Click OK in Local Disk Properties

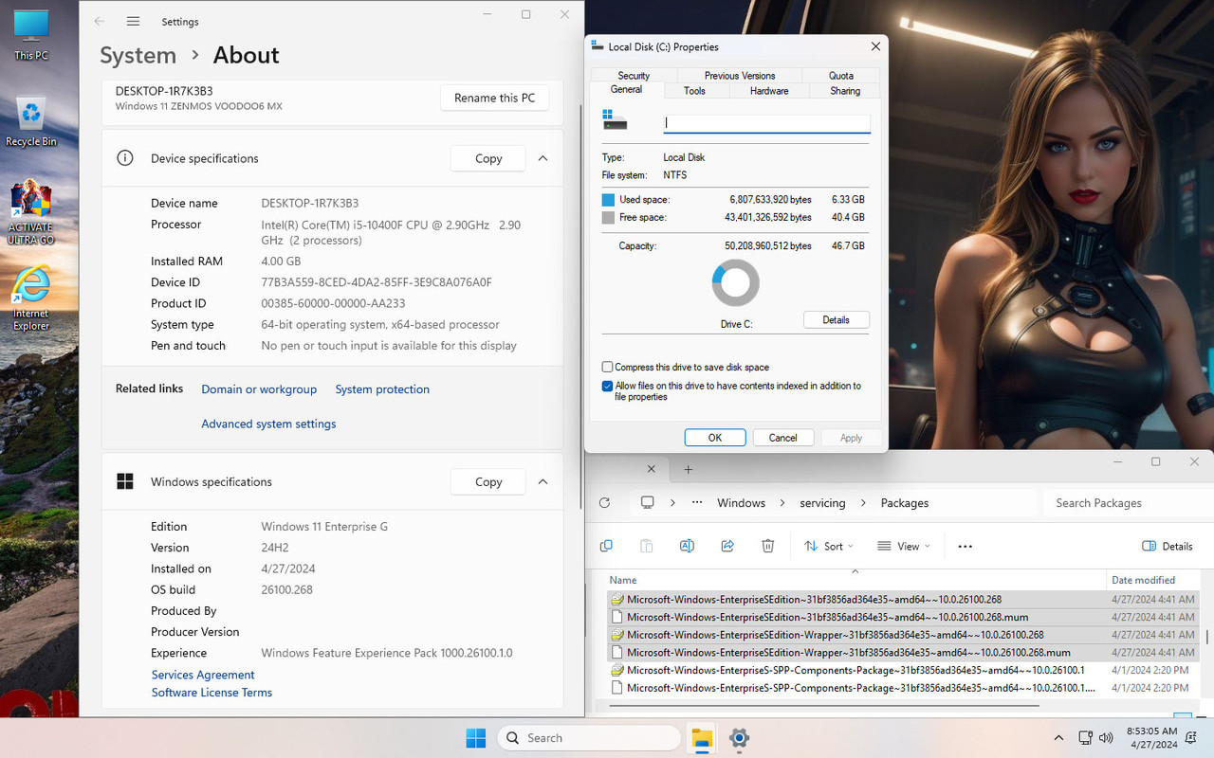[714, 438]
